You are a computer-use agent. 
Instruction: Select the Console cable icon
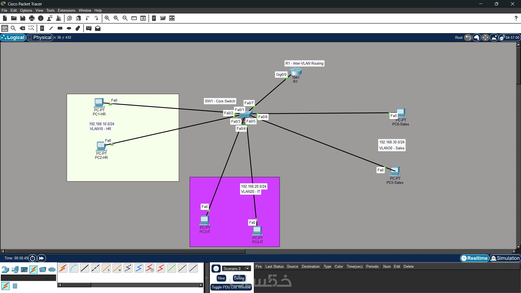[74, 268]
